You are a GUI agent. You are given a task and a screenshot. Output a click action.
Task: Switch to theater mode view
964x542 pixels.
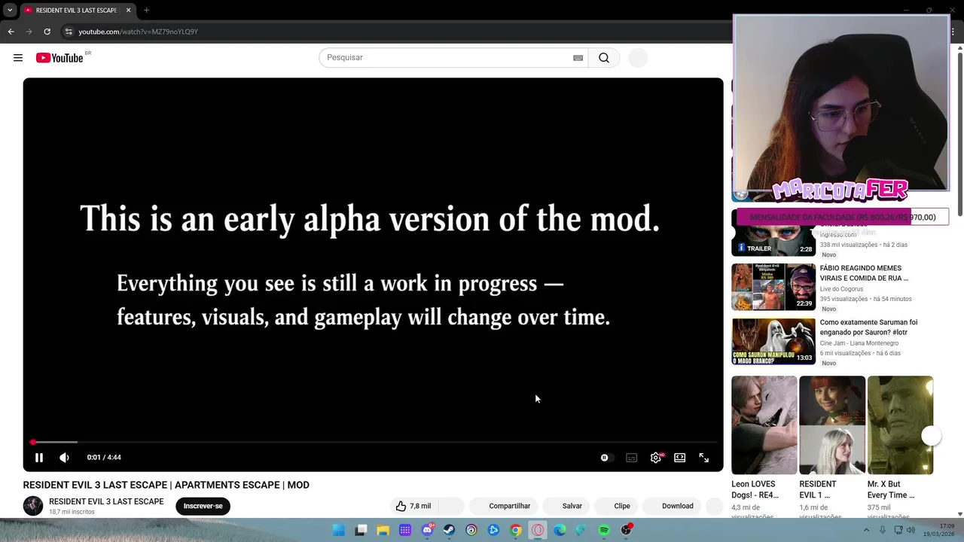680,458
